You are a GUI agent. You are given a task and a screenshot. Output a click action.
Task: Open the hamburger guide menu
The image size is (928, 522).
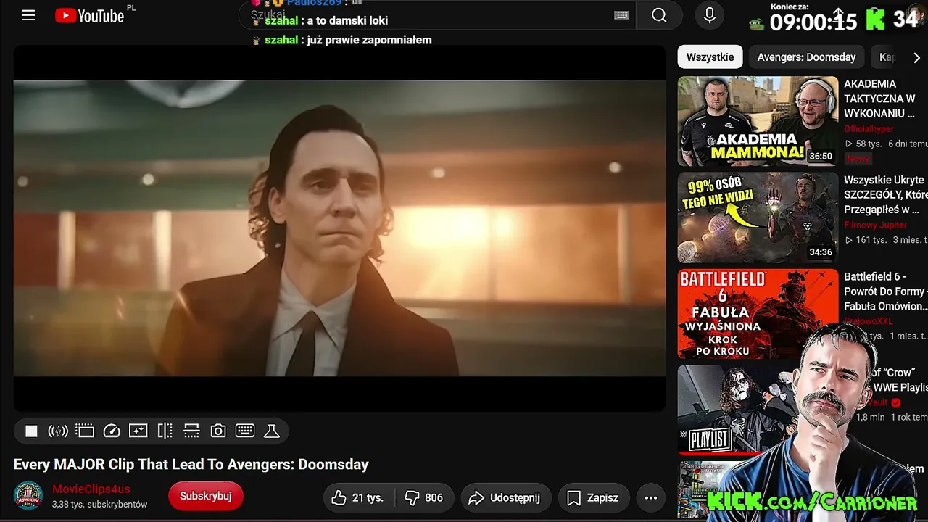[x=28, y=15]
